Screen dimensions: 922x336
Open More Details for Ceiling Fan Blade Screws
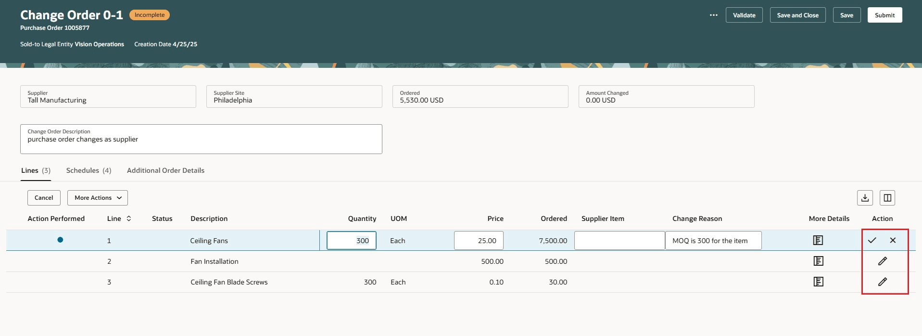(818, 282)
